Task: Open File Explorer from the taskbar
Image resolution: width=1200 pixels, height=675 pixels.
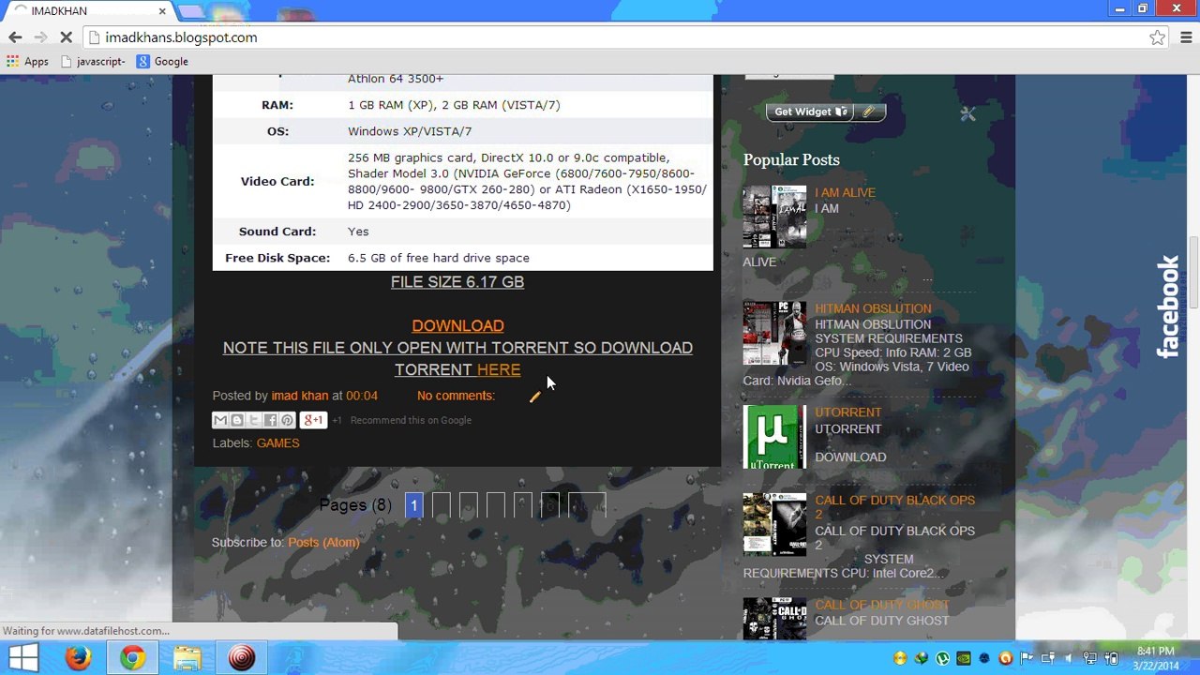Action: pos(187,658)
